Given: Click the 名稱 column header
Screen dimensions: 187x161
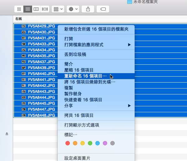Looking at the screenshot, I should (19, 19).
